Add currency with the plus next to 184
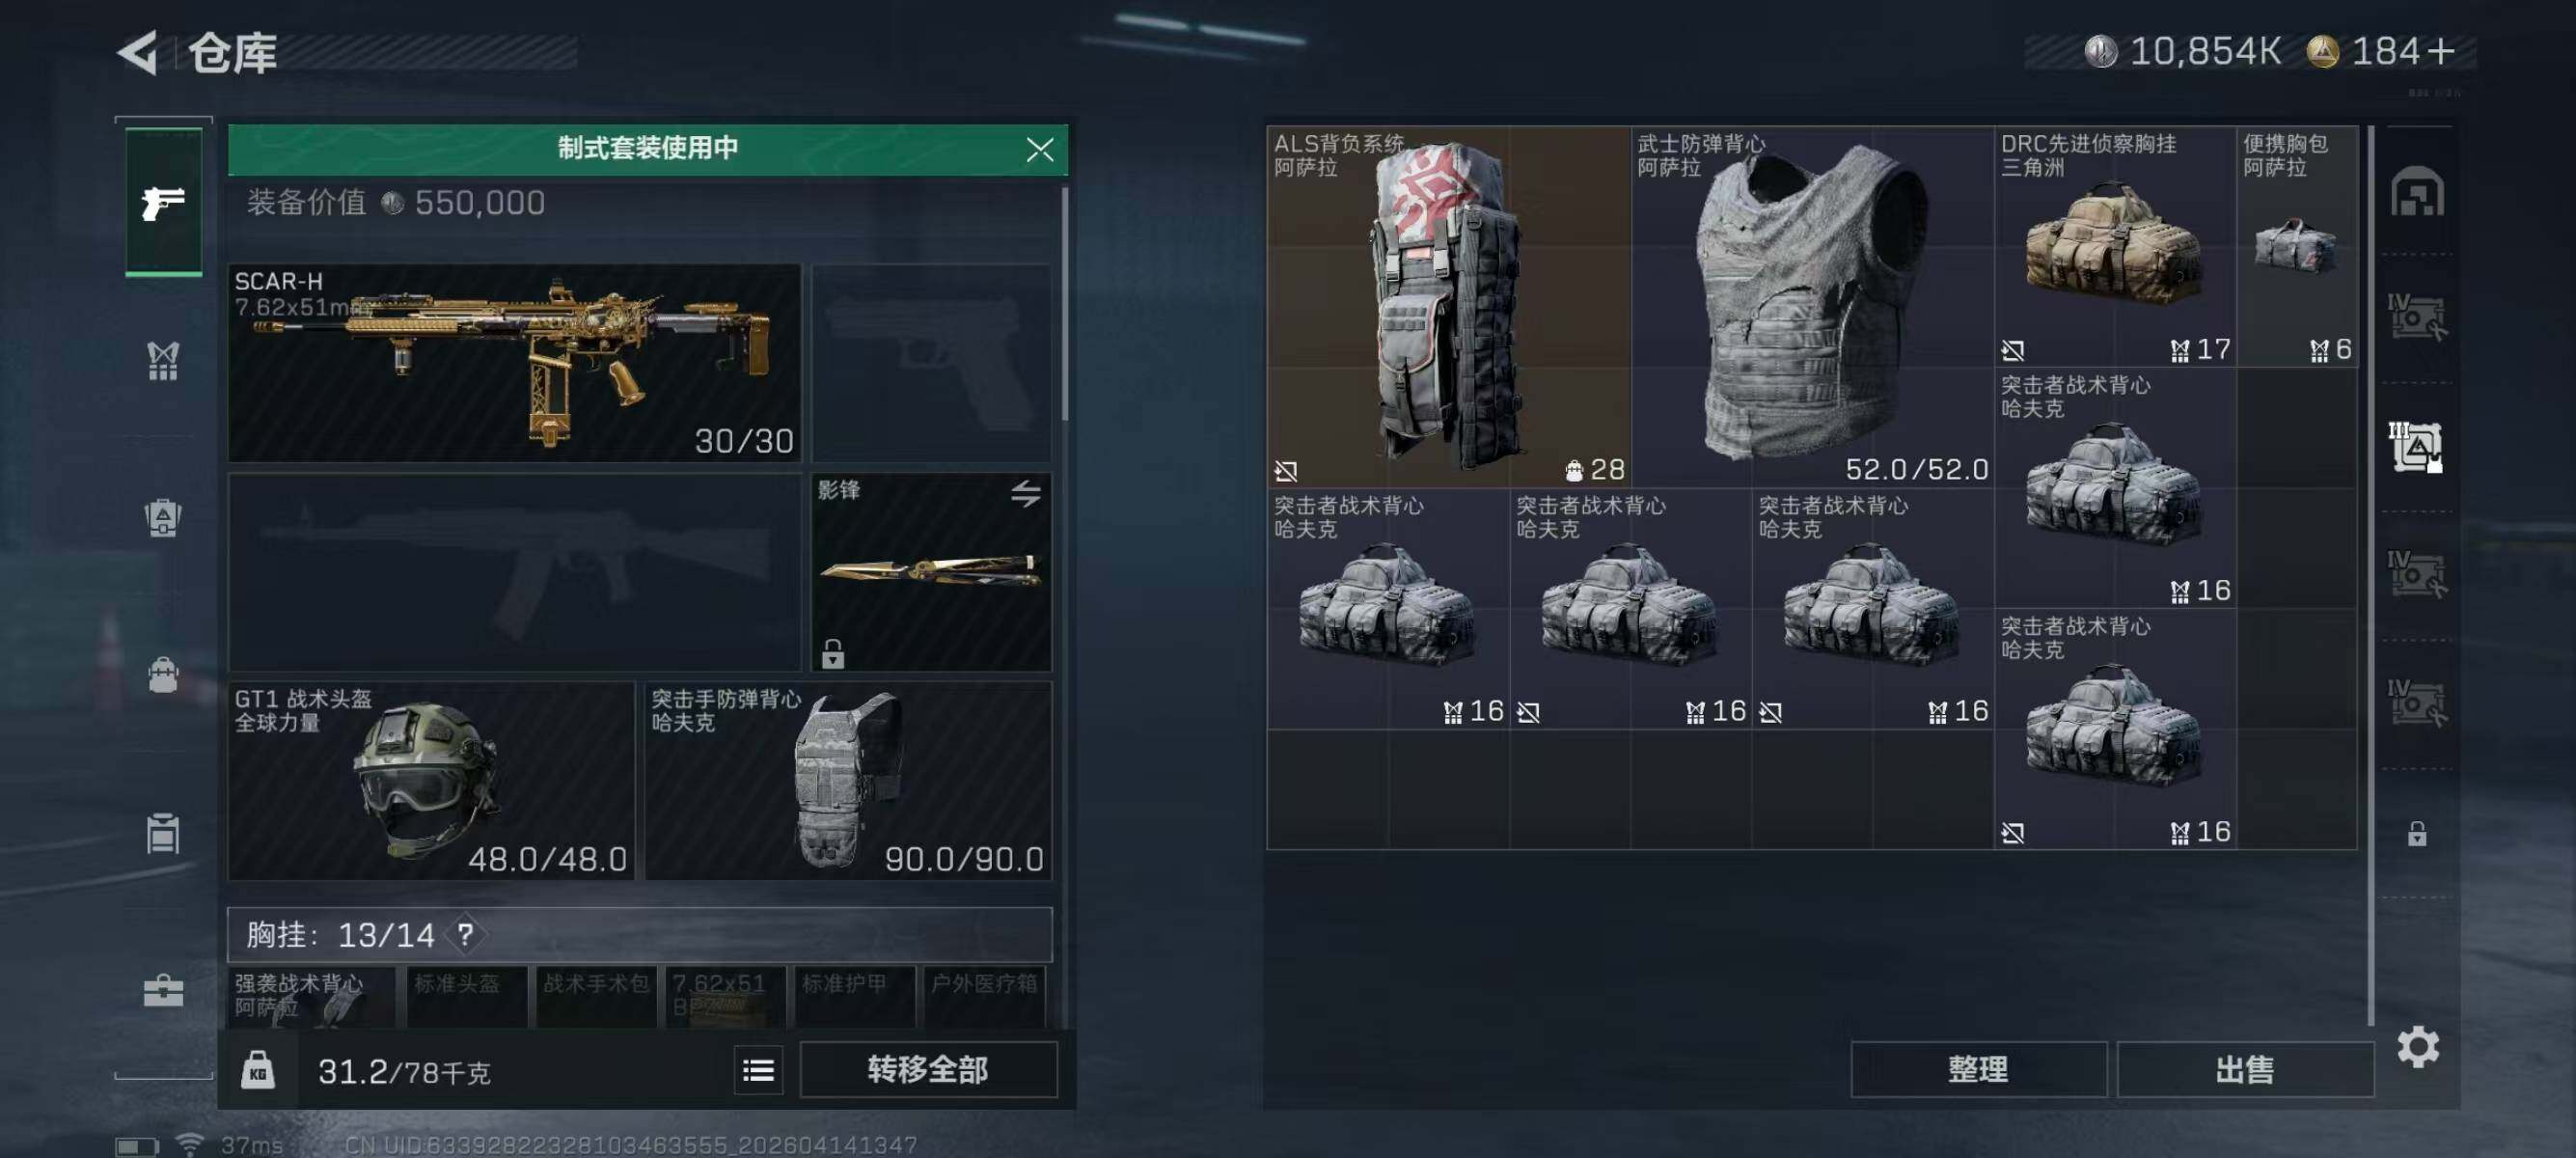 coord(2441,51)
